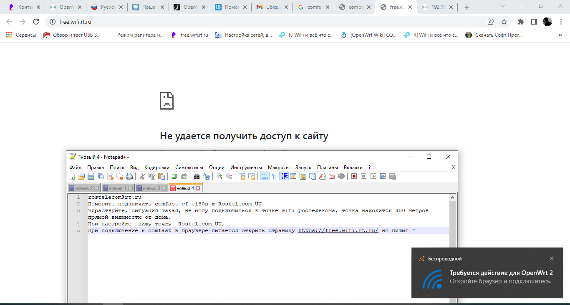Image resolution: width=570 pixels, height=305 pixels.
Task: Open Folder as Workspace icon
Action: click(331, 176)
